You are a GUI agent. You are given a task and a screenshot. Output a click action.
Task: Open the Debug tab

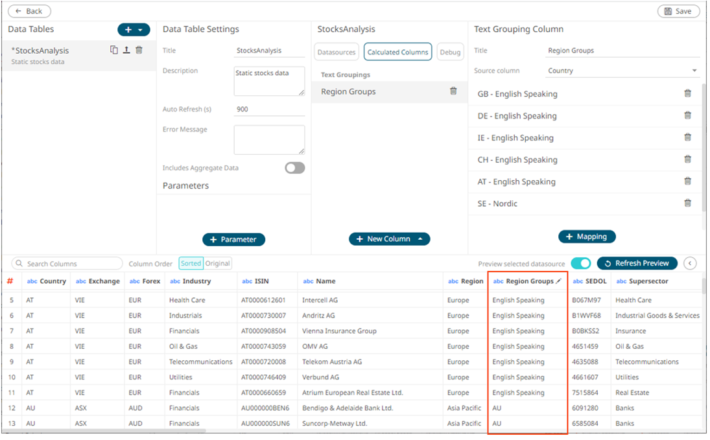[450, 52]
